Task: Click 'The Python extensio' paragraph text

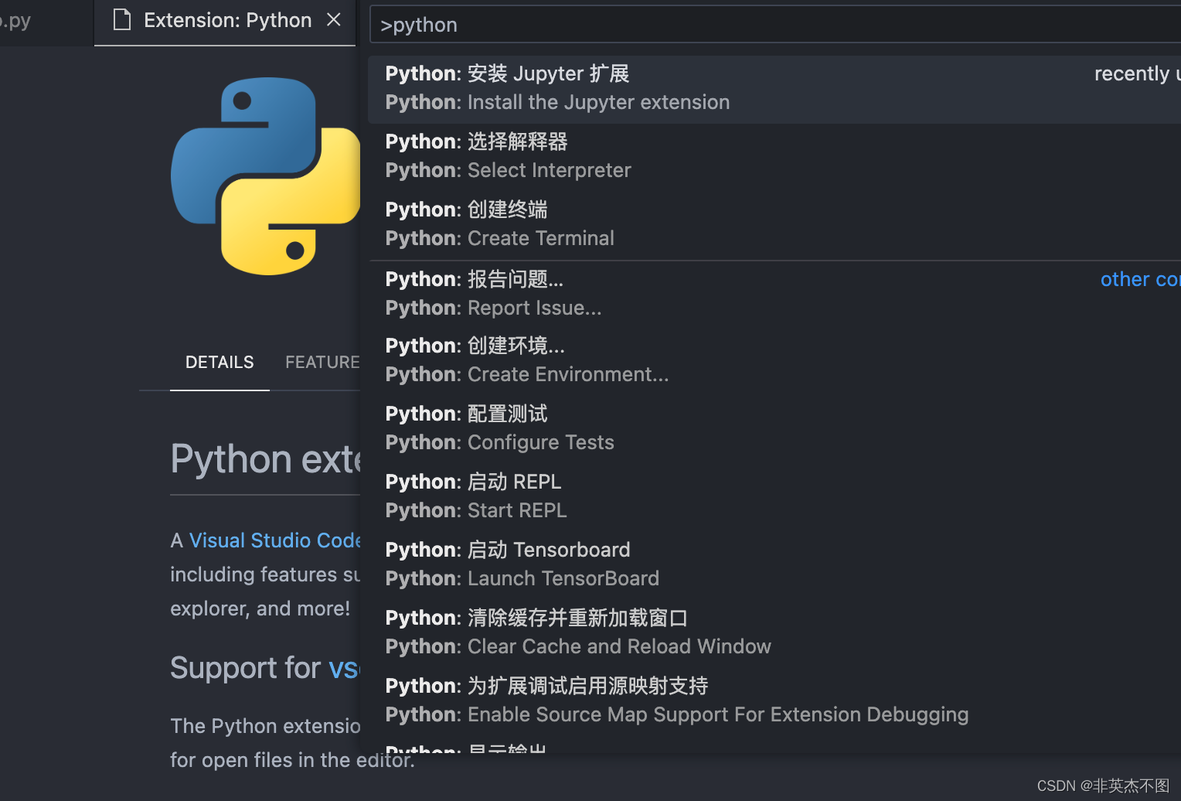Action: (265, 726)
